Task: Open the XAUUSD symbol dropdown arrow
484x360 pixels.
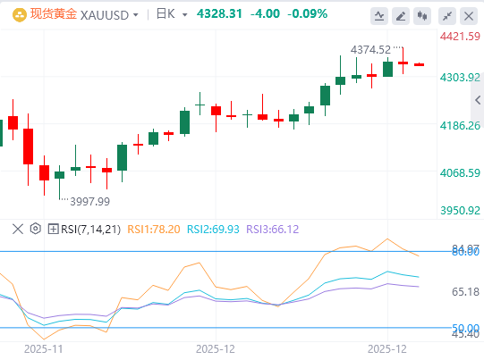Action: point(135,15)
